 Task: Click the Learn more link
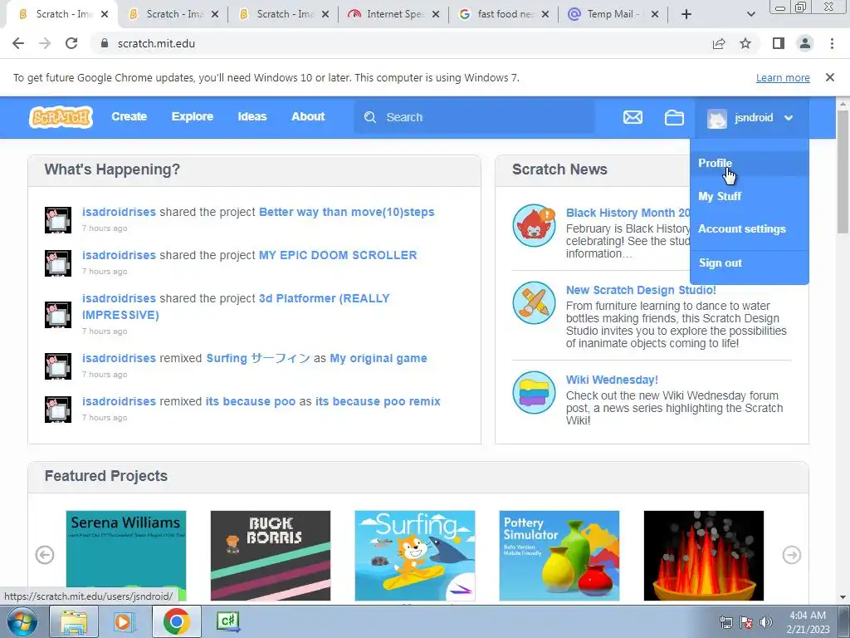783,77
